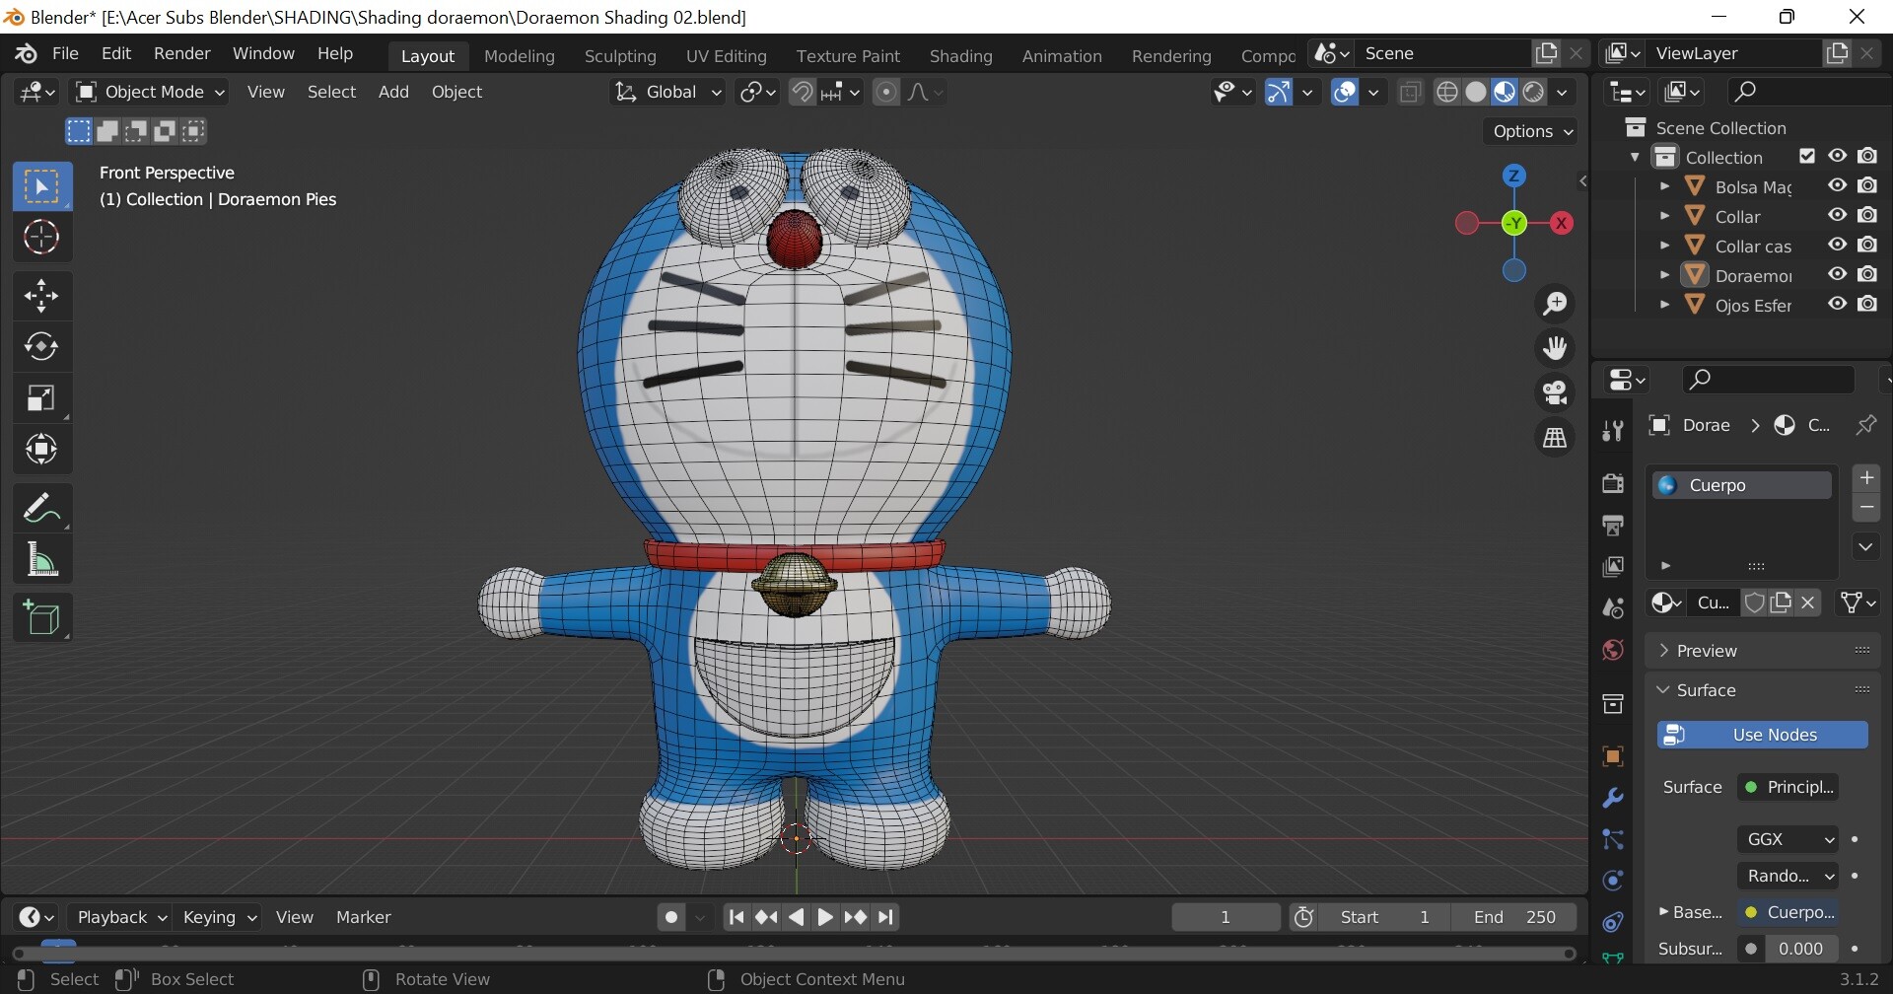Open the Object Mode dropdown
Image resolution: width=1893 pixels, height=994 pixels.
148,91
